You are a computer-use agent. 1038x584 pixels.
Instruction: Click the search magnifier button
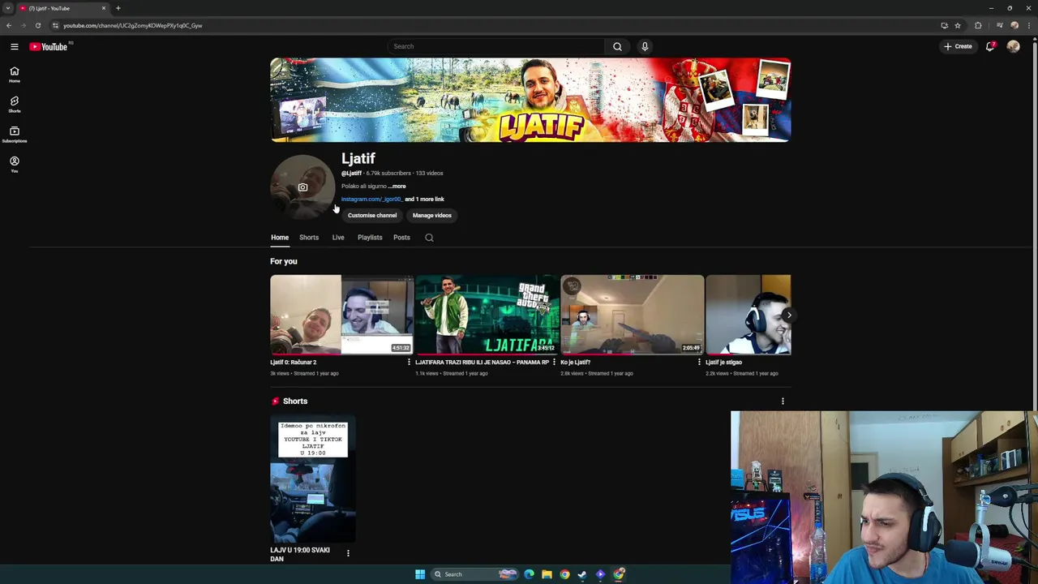click(617, 46)
